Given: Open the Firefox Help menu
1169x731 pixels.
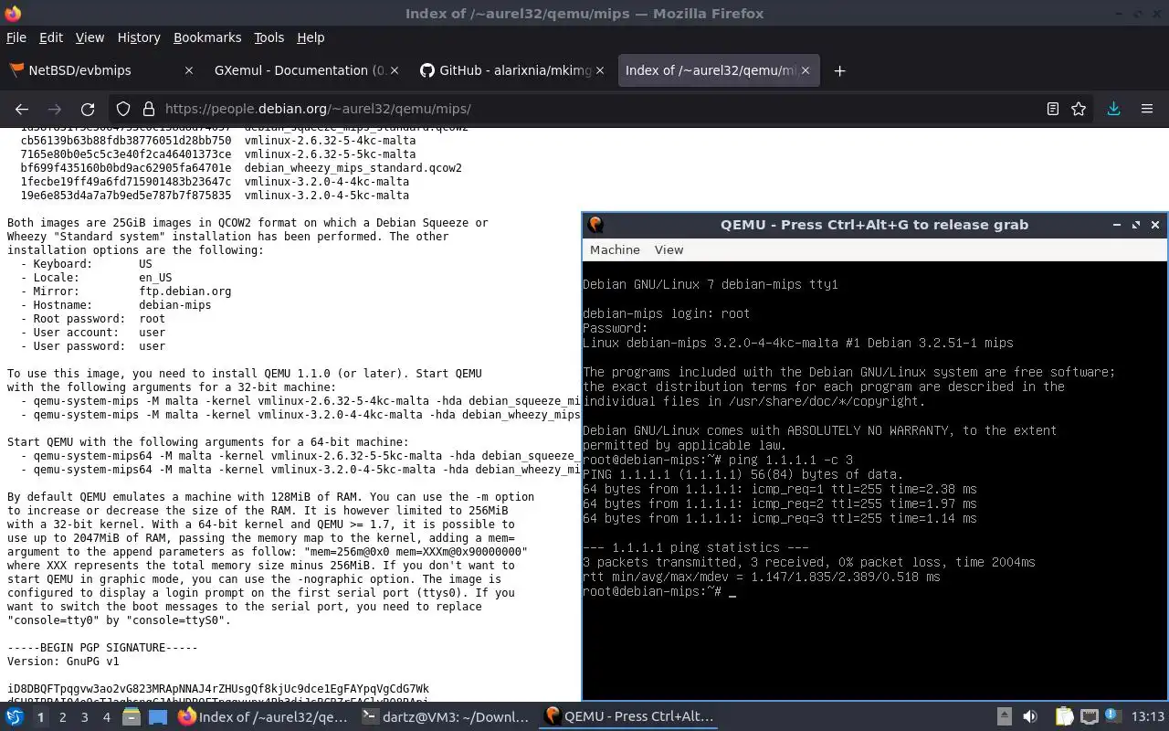Looking at the screenshot, I should tap(311, 37).
